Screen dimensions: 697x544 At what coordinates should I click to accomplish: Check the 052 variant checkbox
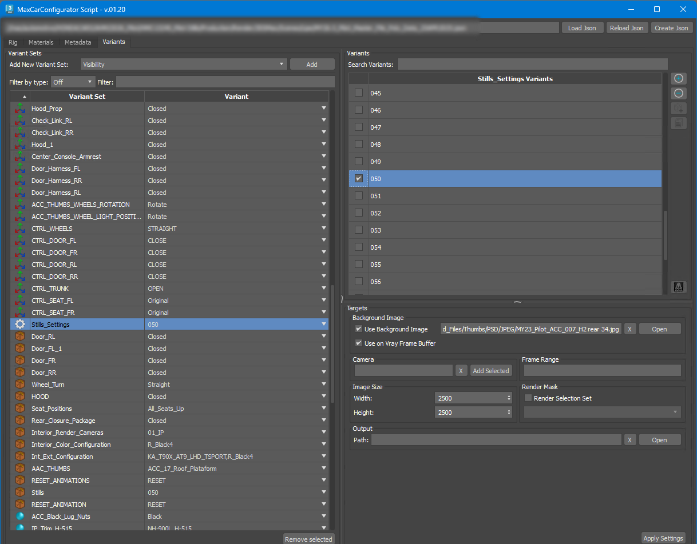359,213
